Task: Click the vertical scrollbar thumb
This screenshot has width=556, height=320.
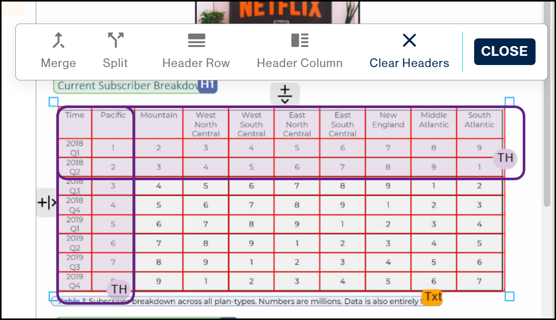Action: [x=547, y=103]
